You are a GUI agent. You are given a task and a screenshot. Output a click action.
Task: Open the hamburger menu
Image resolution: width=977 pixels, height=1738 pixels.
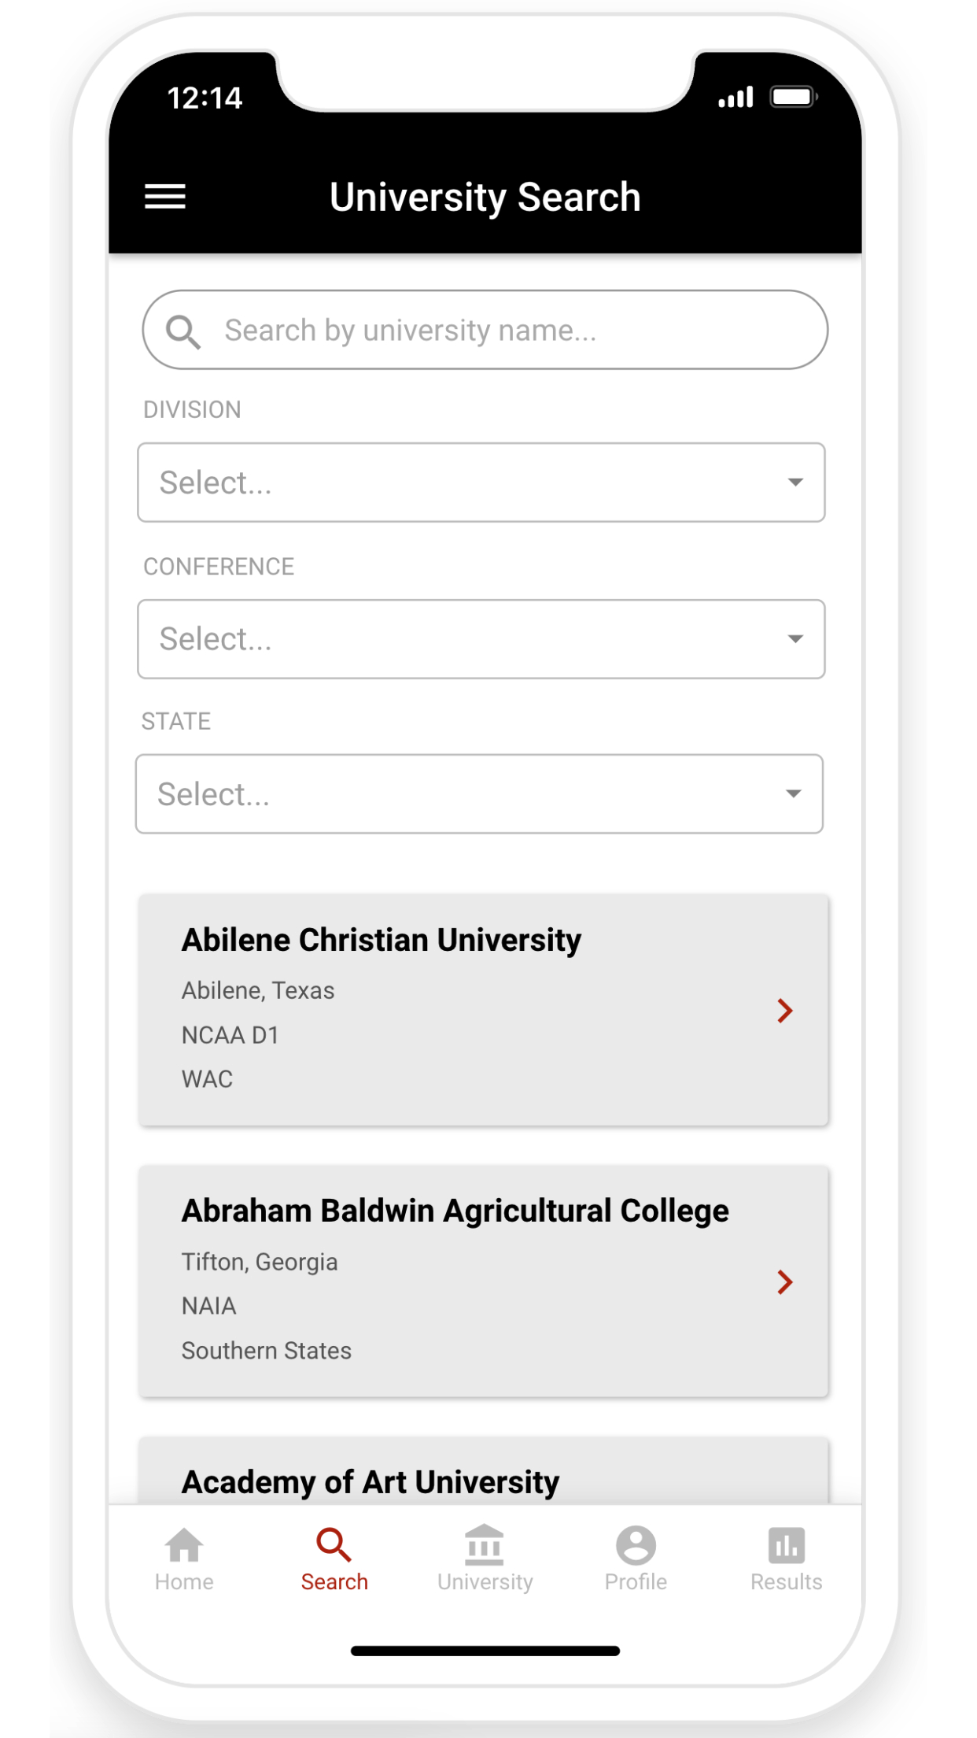165,197
